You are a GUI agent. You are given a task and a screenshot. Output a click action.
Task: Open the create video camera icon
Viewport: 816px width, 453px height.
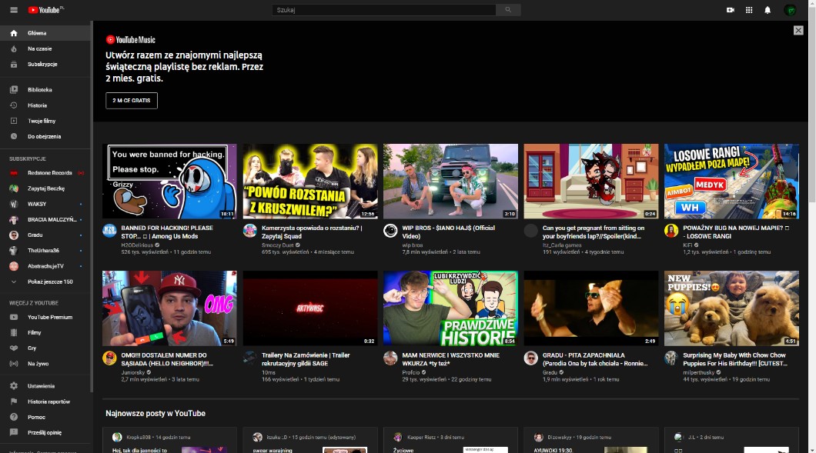(x=730, y=10)
